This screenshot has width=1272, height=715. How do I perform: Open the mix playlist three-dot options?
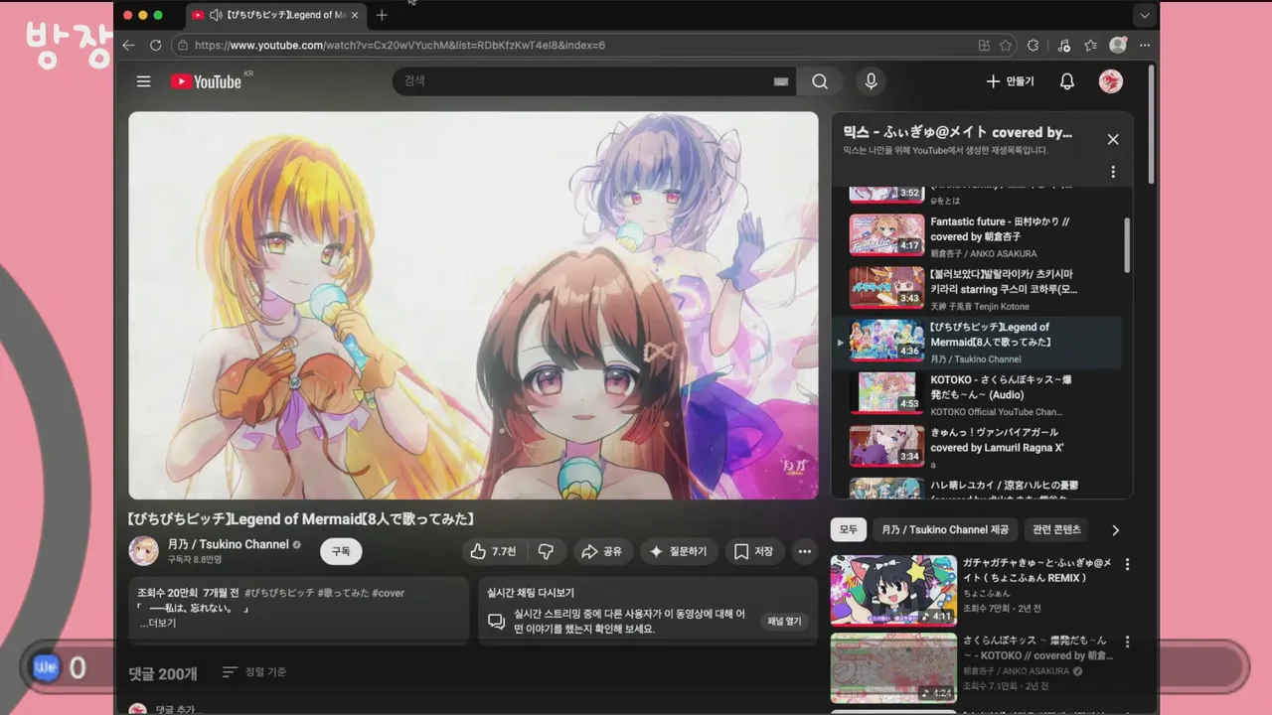click(x=1113, y=172)
